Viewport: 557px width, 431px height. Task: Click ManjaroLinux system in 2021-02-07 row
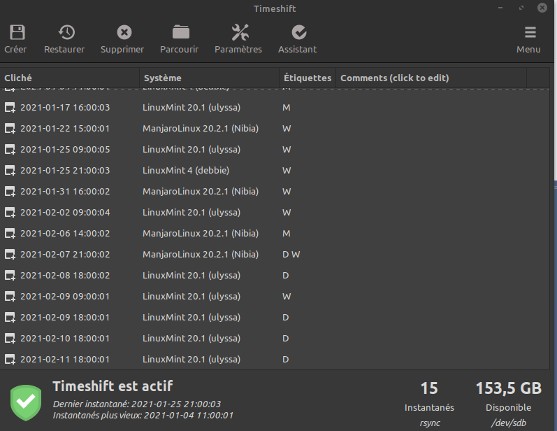pyautogui.click(x=201, y=254)
